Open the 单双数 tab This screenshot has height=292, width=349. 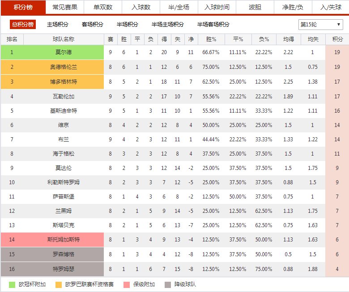coord(103,7)
